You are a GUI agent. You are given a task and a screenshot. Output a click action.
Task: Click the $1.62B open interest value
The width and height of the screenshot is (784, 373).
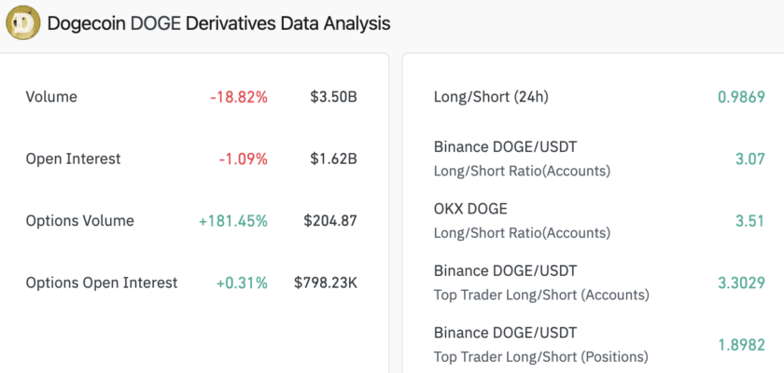click(333, 159)
